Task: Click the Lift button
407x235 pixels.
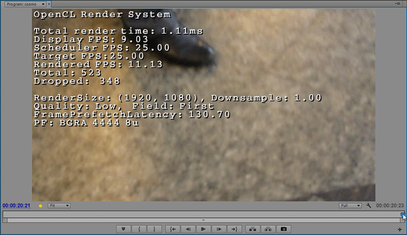Action: tap(252, 229)
